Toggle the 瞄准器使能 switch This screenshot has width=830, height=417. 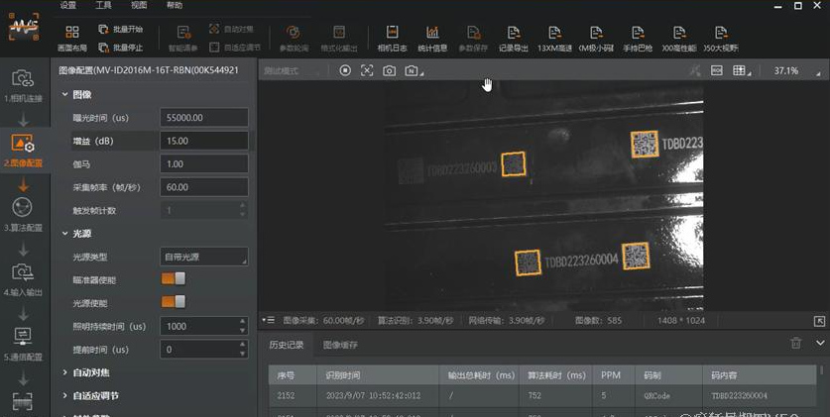point(174,279)
